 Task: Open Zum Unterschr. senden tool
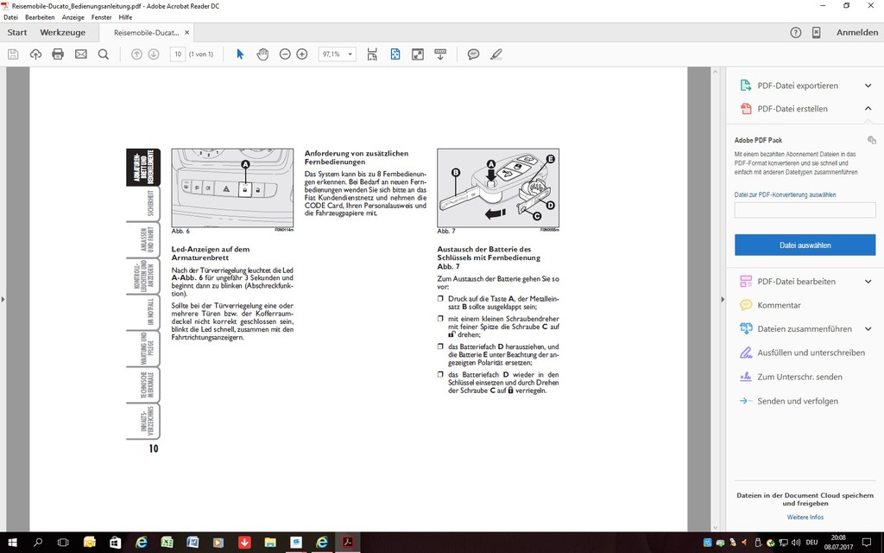coord(799,377)
